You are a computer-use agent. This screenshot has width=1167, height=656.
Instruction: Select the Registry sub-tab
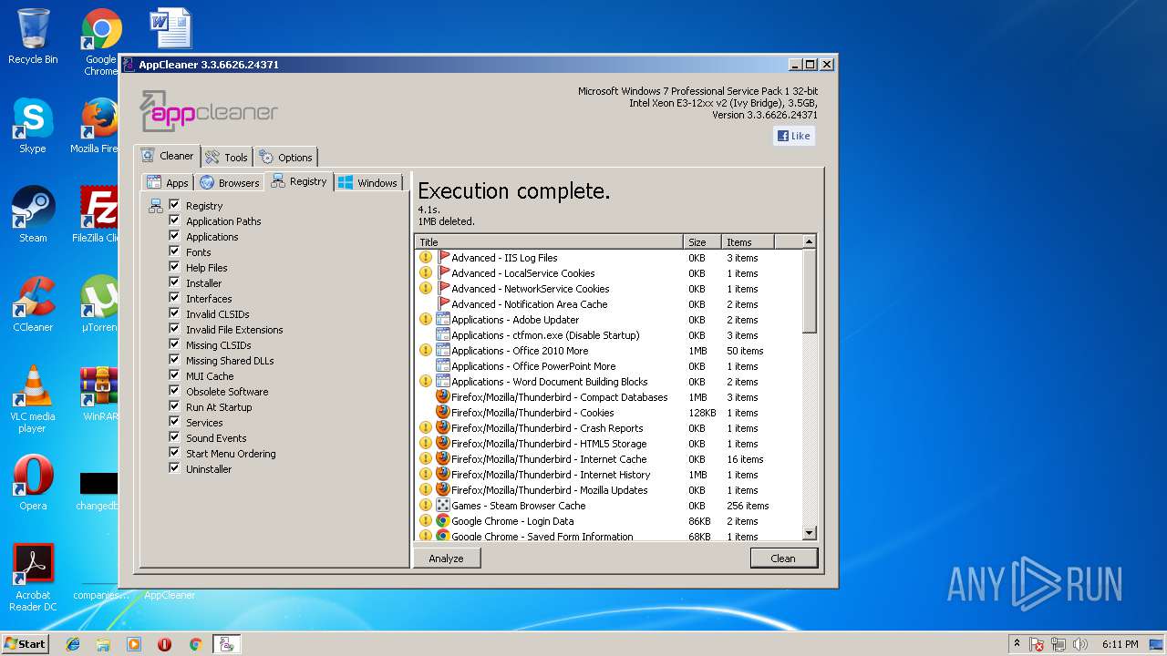pyautogui.click(x=299, y=181)
